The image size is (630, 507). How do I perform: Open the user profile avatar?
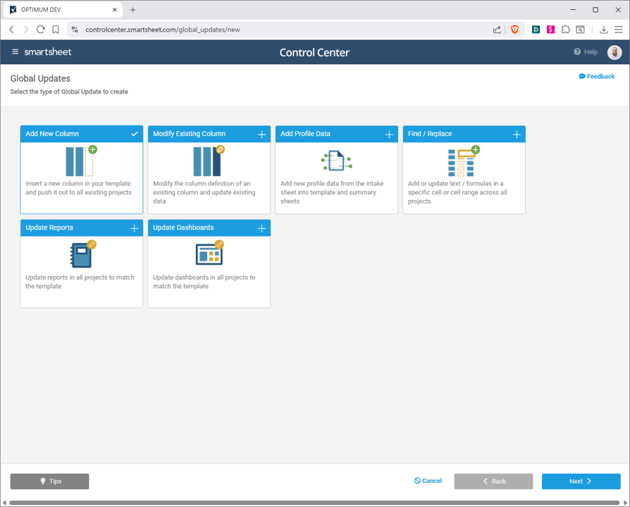614,52
